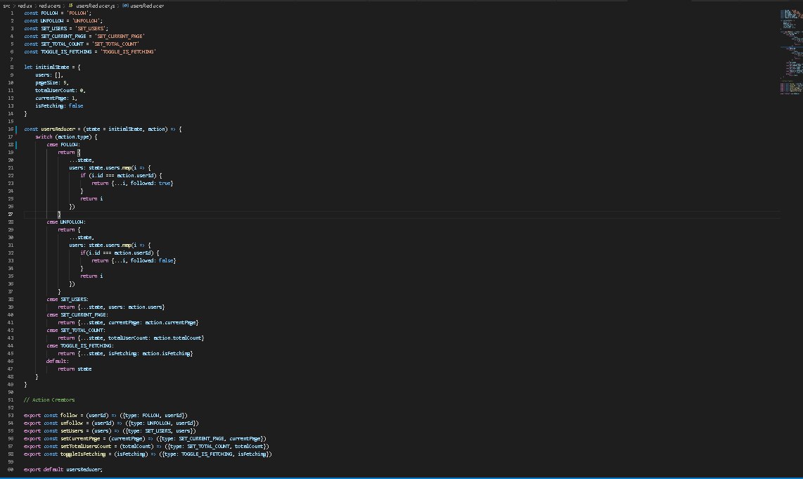Click 'setCurrentPage' action creator name
The image size is (803, 479).
(x=80, y=438)
